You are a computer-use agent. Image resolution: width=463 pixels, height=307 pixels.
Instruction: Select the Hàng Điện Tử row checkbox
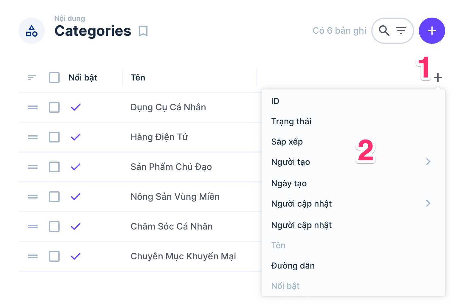tap(54, 137)
